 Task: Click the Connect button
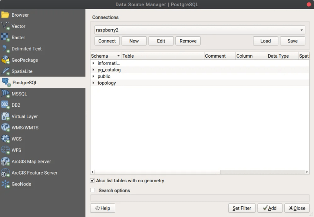[x=107, y=41]
